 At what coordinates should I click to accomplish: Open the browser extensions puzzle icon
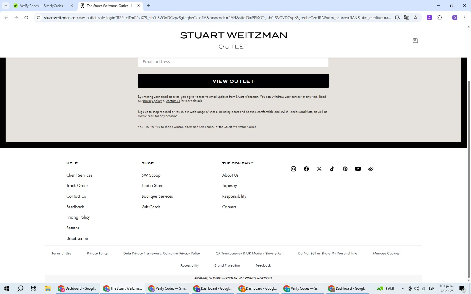pos(440,18)
